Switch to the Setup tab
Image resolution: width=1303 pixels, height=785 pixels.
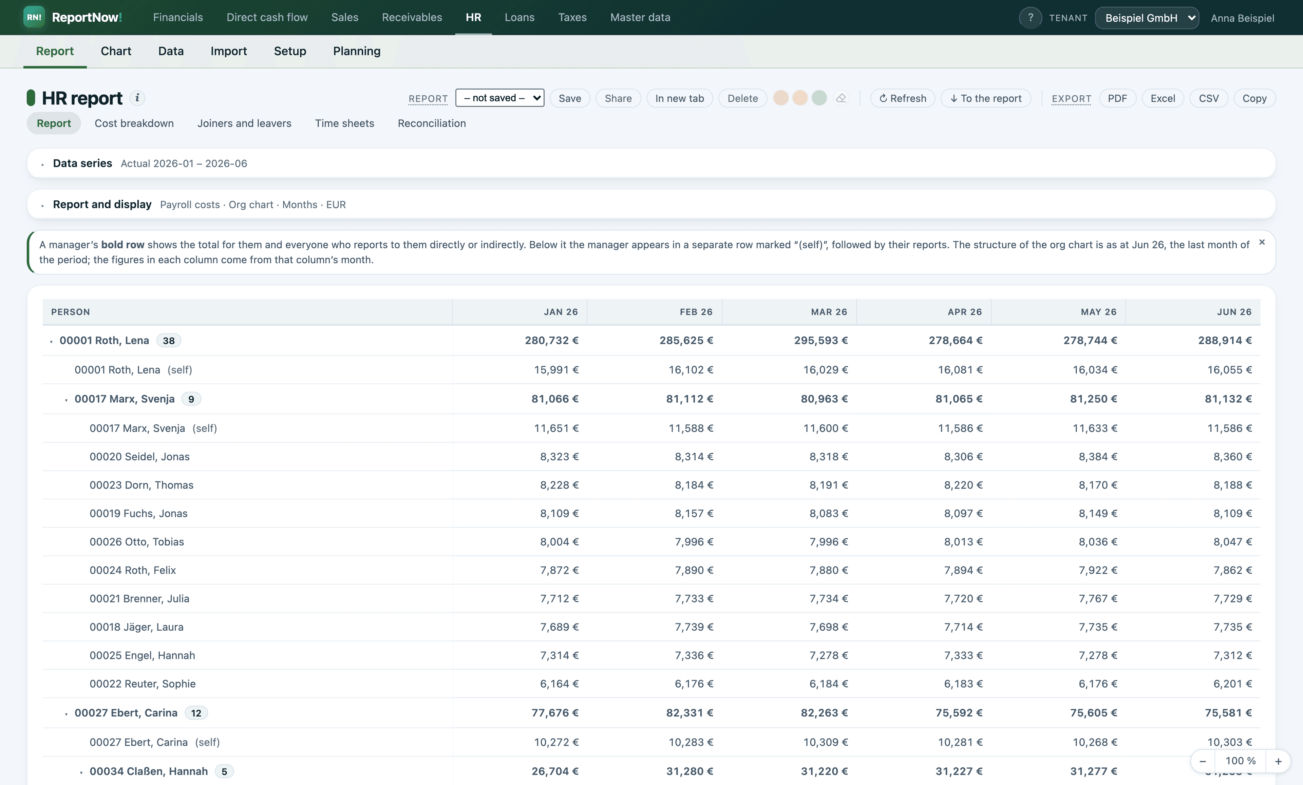pyautogui.click(x=290, y=51)
